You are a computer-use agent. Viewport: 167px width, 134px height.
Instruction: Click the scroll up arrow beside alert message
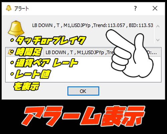click(x=158, y=26)
